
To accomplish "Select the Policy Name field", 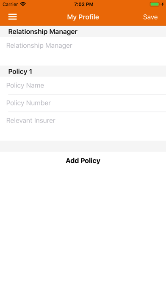I will pyautogui.click(x=83, y=85).
